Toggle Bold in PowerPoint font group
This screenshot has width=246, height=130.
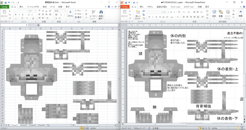149,17
